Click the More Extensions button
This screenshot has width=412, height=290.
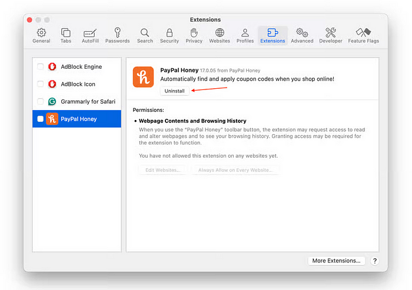336,261
